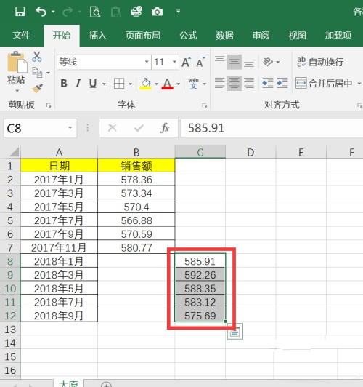Viewport: 363px width, 387px height.
Task: Switch to the 视图 View tab
Action: coord(297,36)
